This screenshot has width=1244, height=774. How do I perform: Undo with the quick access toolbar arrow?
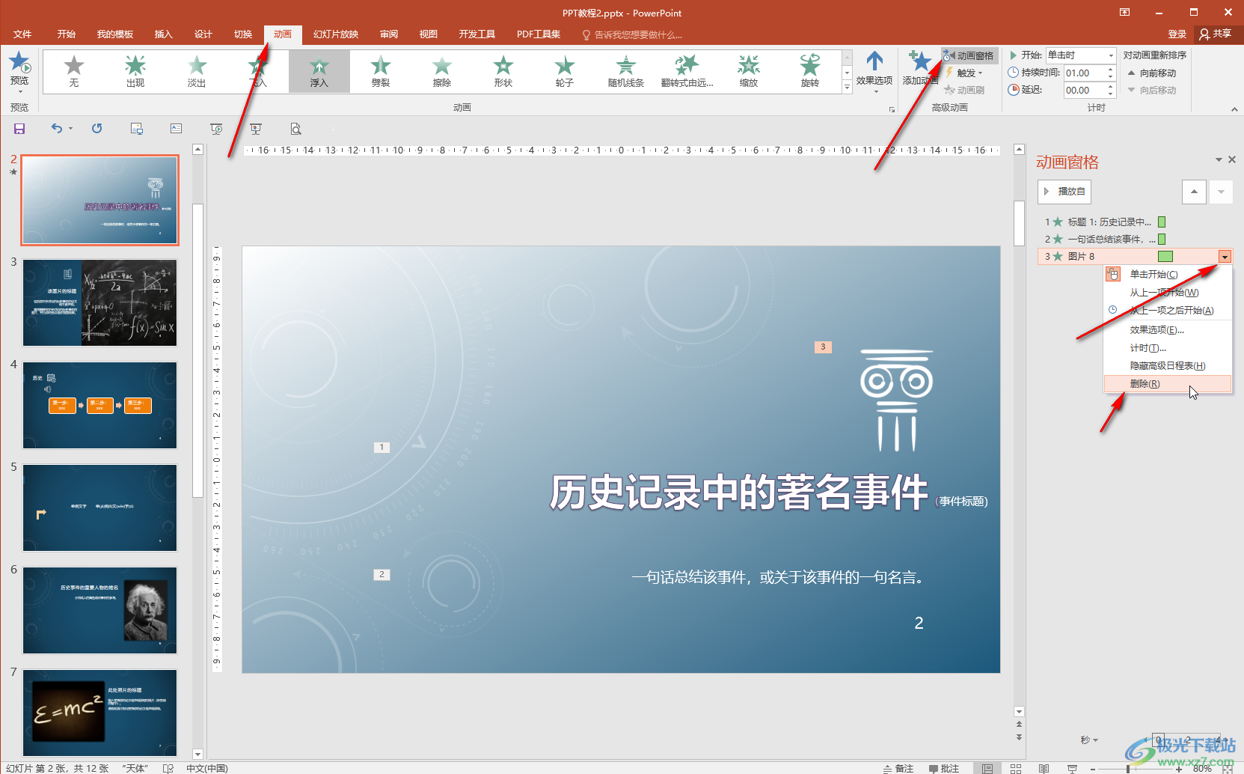[57, 129]
